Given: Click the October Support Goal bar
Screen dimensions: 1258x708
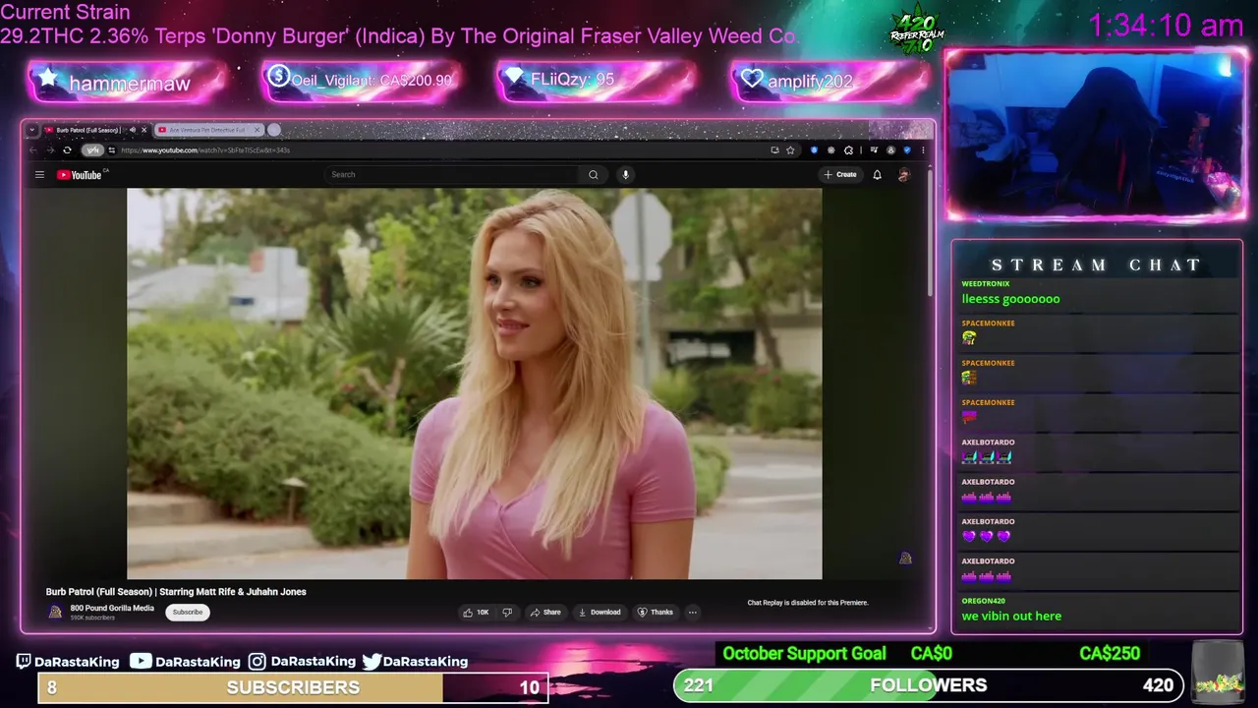Looking at the screenshot, I should [x=934, y=654].
